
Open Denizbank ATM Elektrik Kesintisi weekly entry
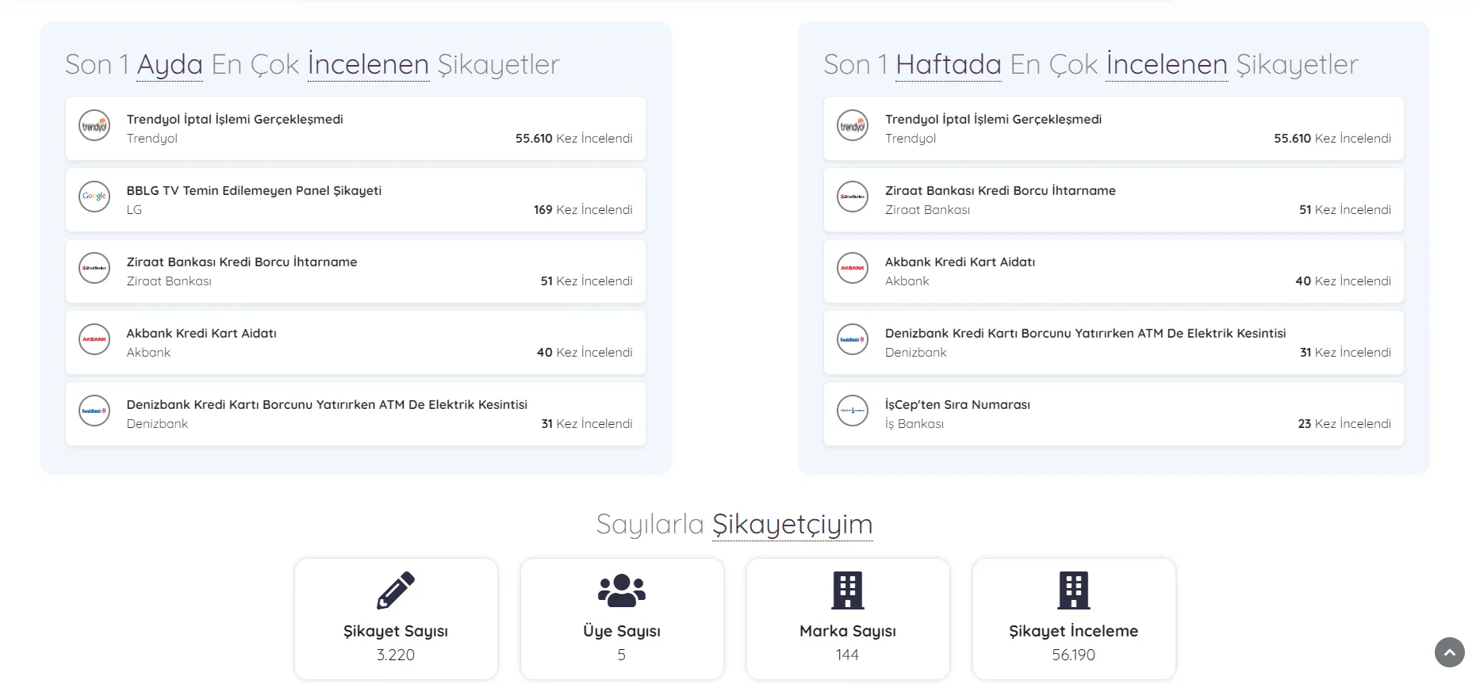1114,342
